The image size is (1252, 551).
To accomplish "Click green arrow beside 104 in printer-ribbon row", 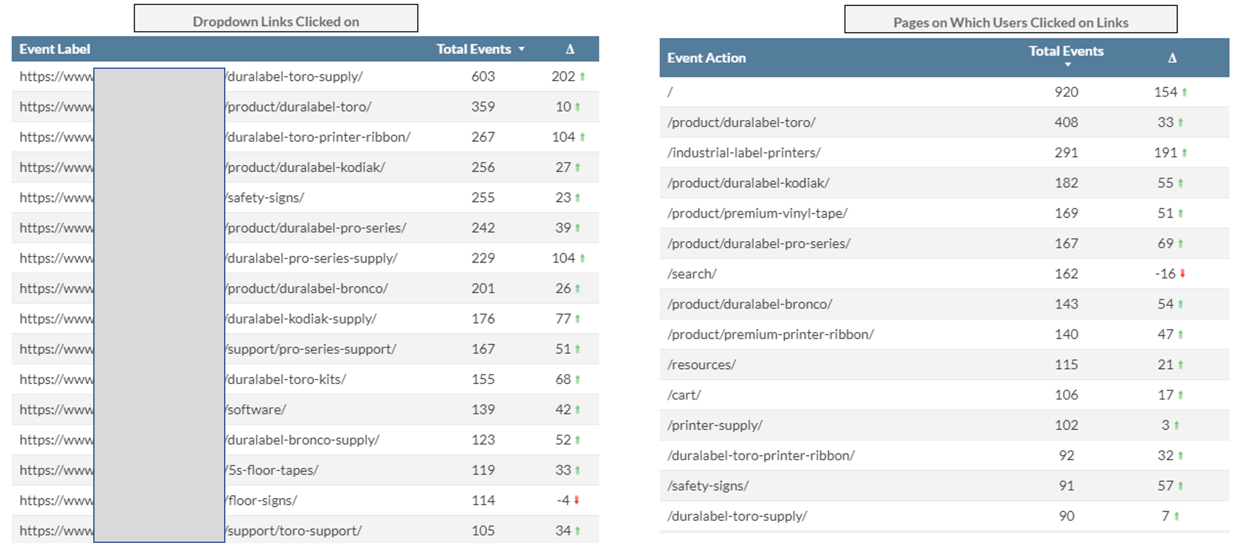I will pyautogui.click(x=582, y=138).
